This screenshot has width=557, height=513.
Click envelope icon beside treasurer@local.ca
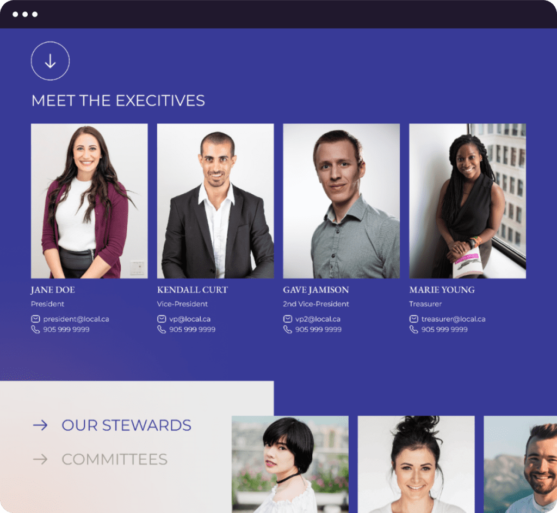click(414, 319)
